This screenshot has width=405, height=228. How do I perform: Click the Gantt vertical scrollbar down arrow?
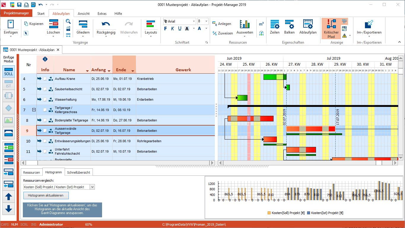click(x=401, y=157)
